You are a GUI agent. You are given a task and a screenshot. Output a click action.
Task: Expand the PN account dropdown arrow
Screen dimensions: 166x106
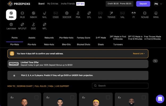[161, 4]
